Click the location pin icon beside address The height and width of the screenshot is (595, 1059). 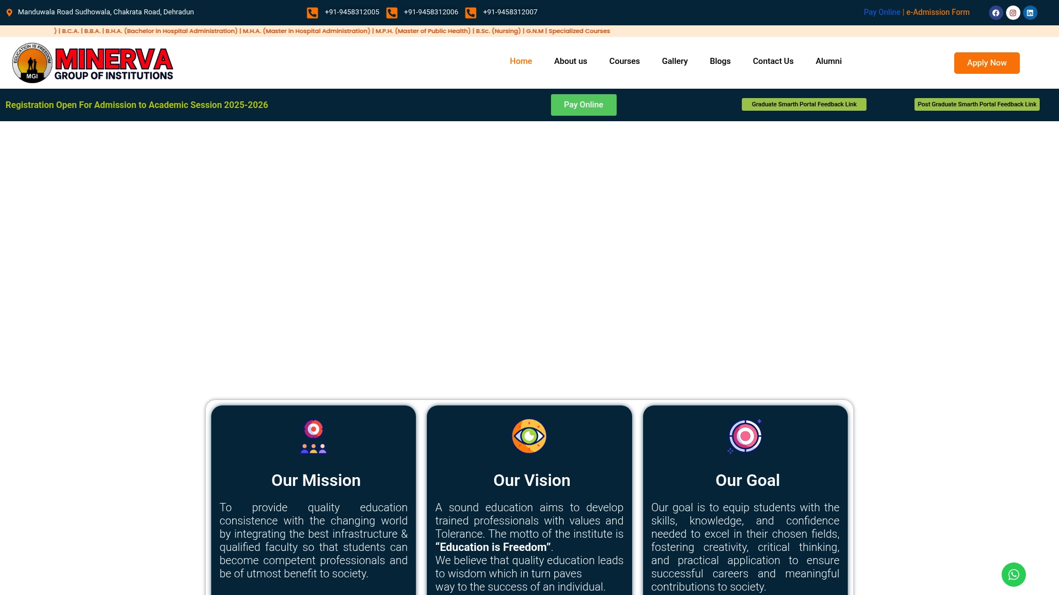point(9,12)
